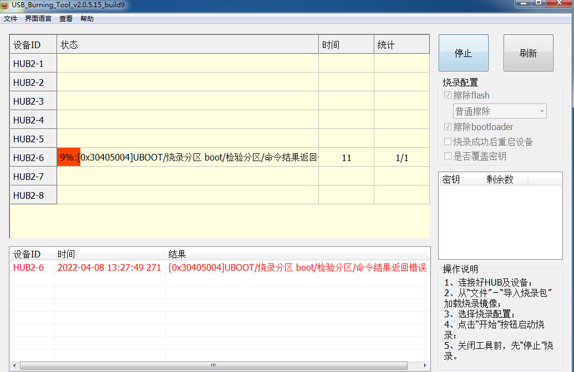
Task: Click the log 结果 column header
Action: (x=298, y=254)
